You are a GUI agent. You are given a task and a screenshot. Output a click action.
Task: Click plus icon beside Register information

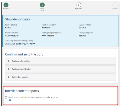9,61
